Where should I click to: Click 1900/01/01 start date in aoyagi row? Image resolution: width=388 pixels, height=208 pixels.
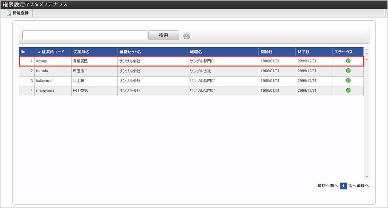click(x=270, y=61)
